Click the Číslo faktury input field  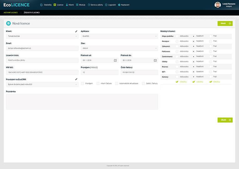[139, 72]
